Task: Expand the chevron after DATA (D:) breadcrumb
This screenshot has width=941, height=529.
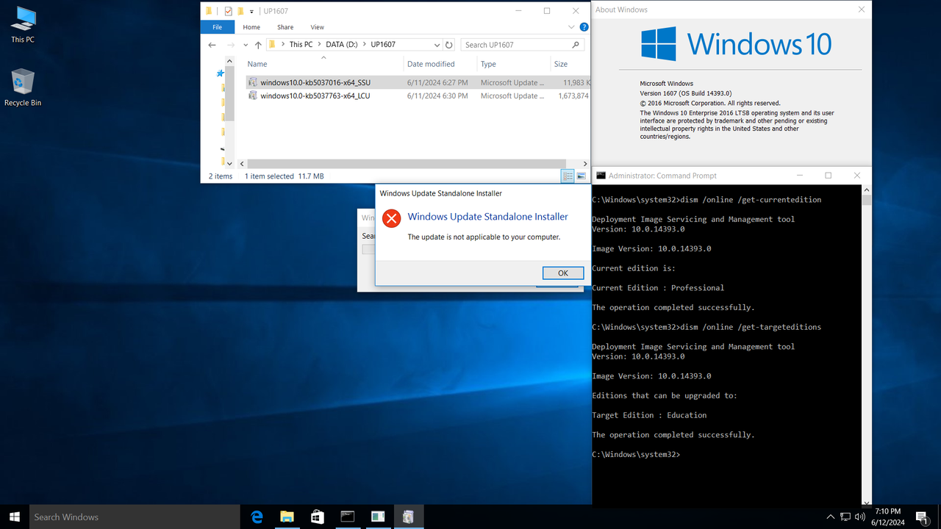Action: [364, 45]
